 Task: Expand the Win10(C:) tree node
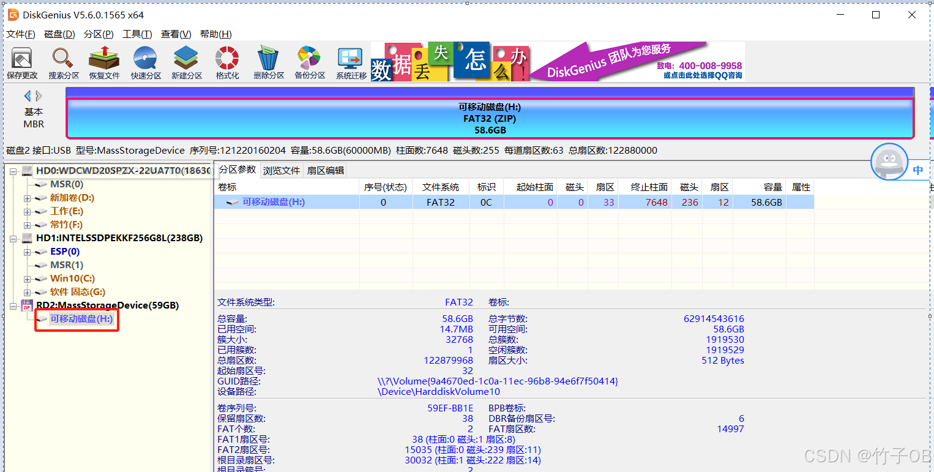pyautogui.click(x=26, y=278)
